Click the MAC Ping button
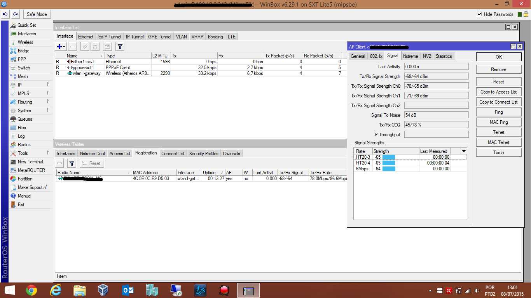Screen dimensions: 531x298 point(499,122)
